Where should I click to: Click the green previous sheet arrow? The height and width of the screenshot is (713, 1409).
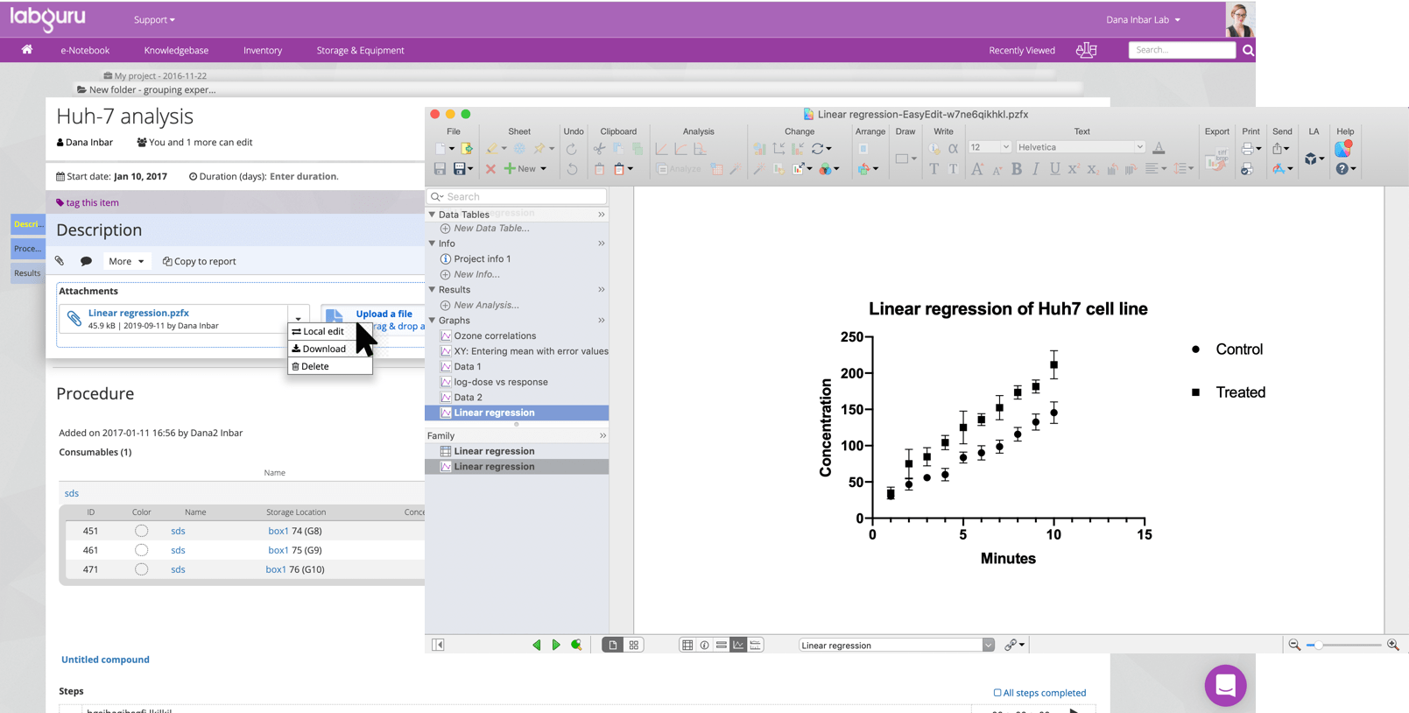pos(537,645)
